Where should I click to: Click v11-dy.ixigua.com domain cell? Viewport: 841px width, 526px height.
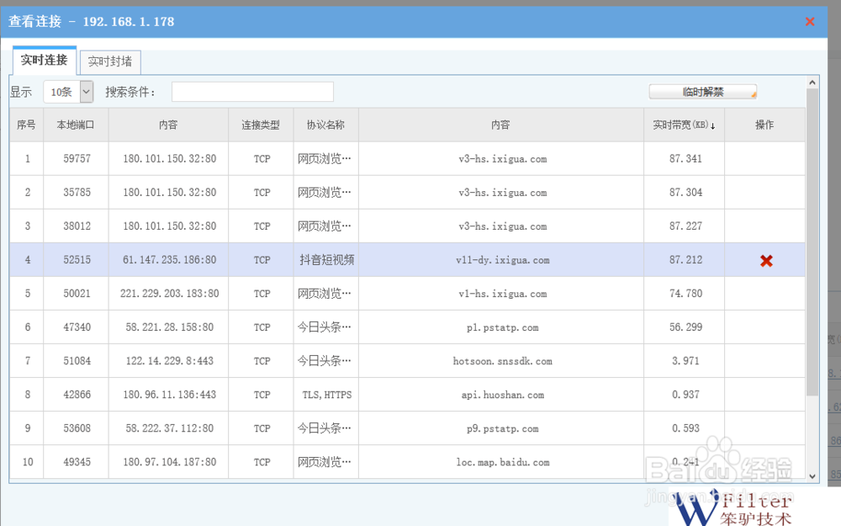click(501, 260)
